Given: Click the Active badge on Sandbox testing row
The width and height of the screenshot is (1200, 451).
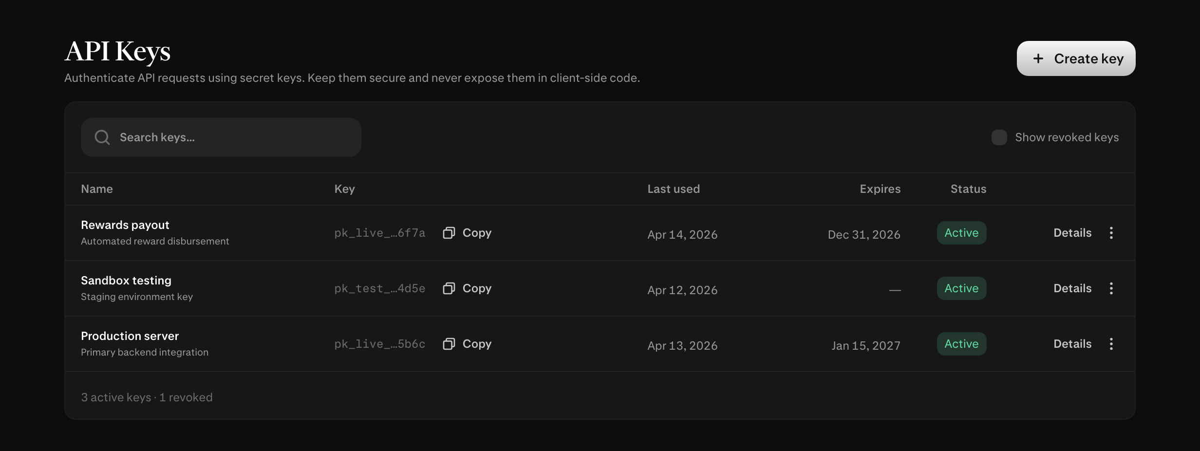Looking at the screenshot, I should coord(961,288).
